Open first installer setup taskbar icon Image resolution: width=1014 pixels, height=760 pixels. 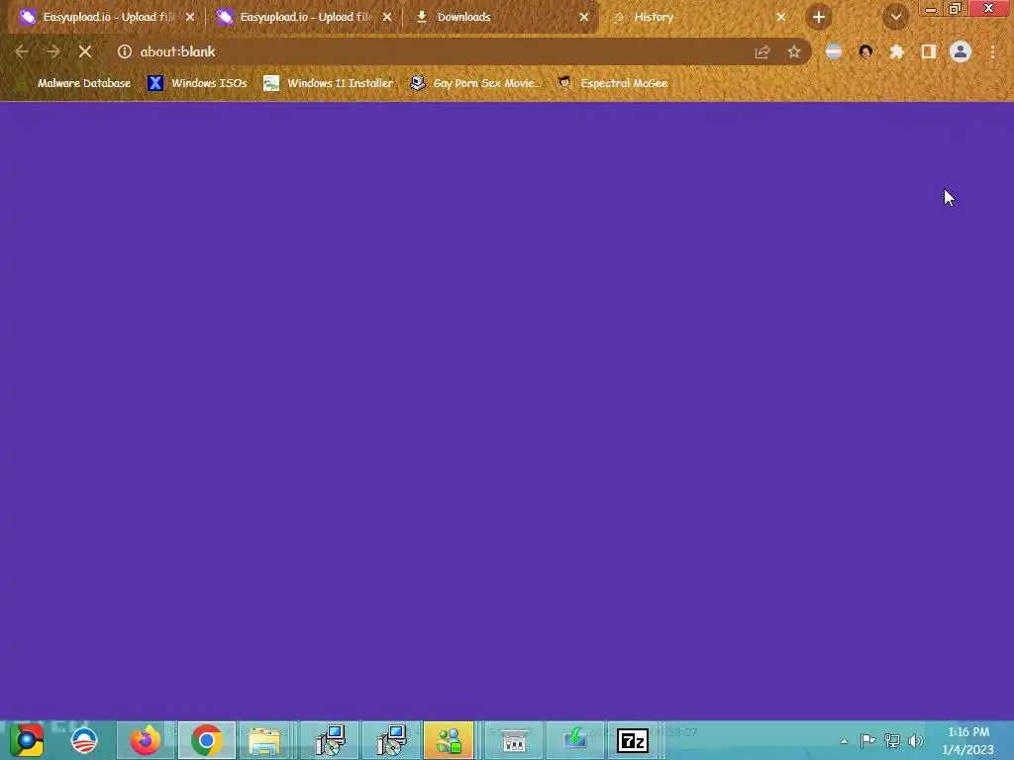click(330, 740)
